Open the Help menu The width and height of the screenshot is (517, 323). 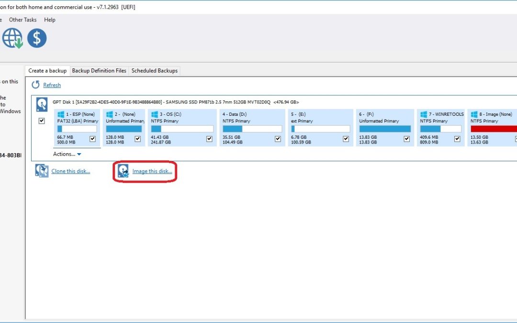tap(50, 20)
